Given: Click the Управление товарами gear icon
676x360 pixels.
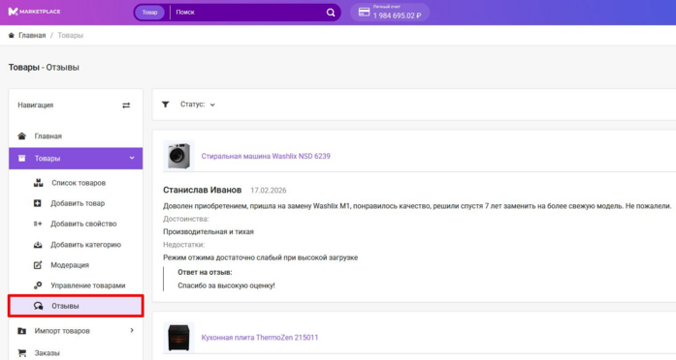Looking at the screenshot, I should (38, 285).
